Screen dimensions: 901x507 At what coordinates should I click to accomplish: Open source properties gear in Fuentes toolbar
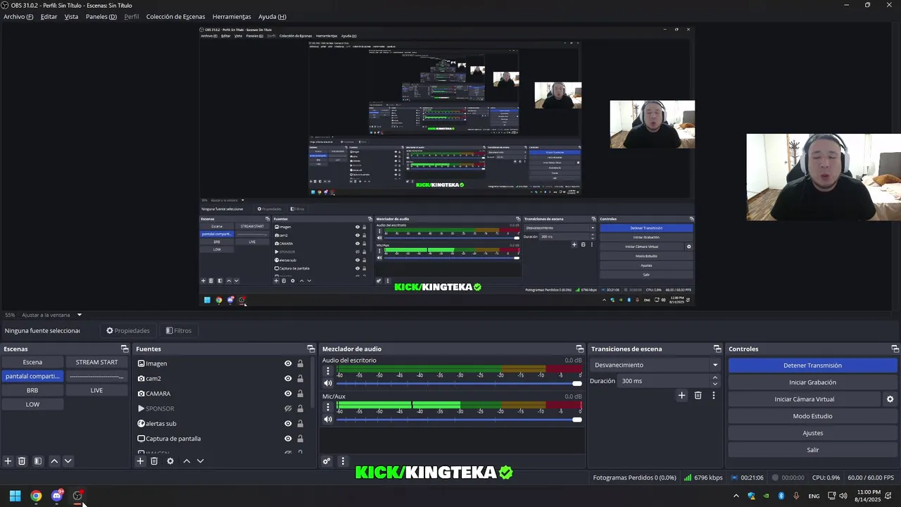170,461
